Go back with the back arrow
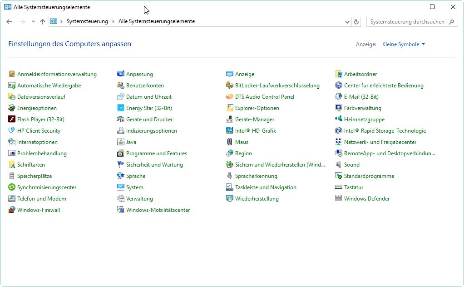 coord(9,22)
